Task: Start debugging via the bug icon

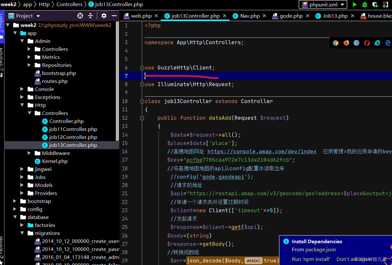Action: [x=364, y=4]
